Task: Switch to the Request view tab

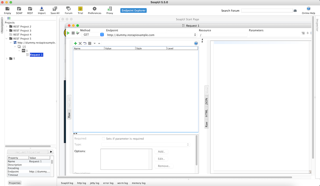Action: point(69,102)
